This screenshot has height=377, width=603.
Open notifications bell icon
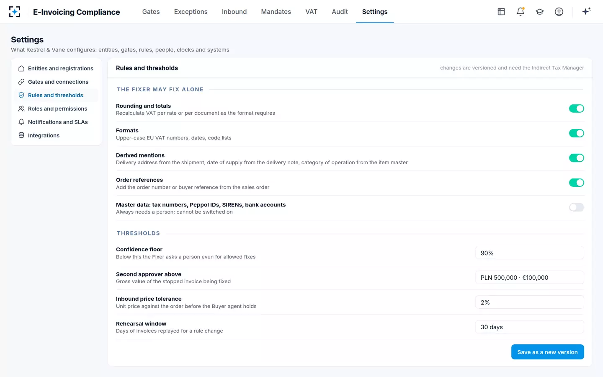click(521, 12)
